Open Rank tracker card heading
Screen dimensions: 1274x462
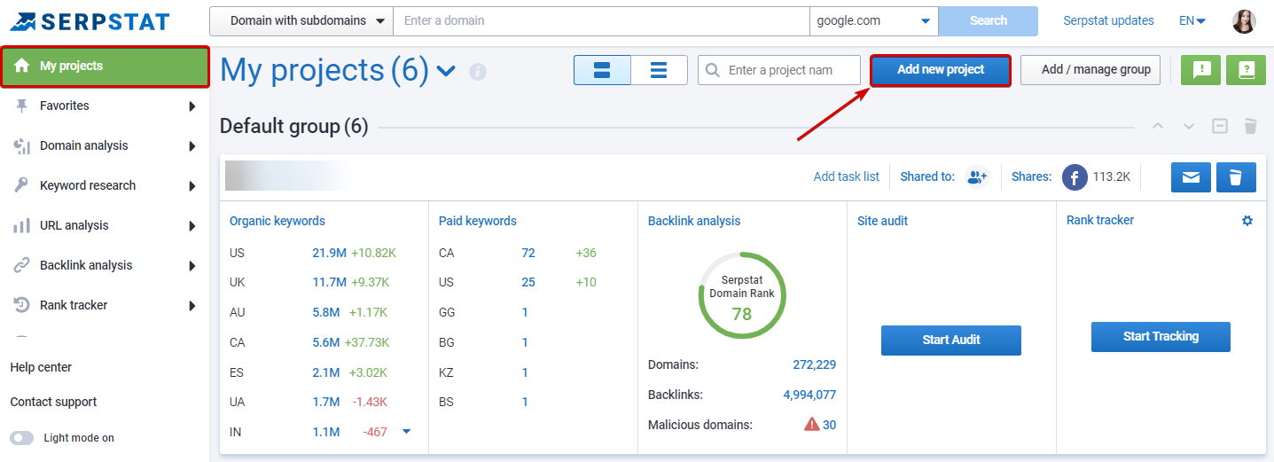[x=1100, y=220]
